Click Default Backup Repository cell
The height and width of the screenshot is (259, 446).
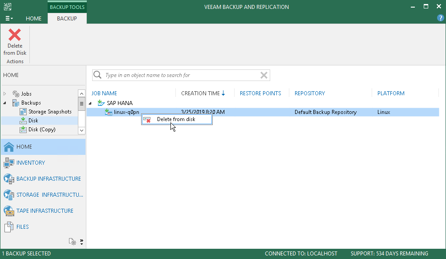[x=325, y=112]
